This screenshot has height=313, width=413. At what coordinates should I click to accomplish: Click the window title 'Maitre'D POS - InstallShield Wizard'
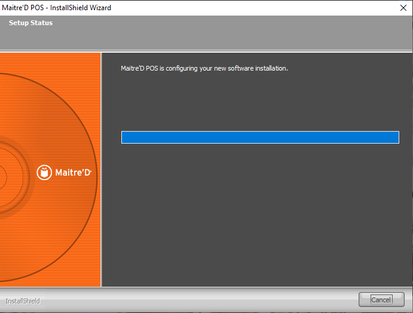click(57, 8)
